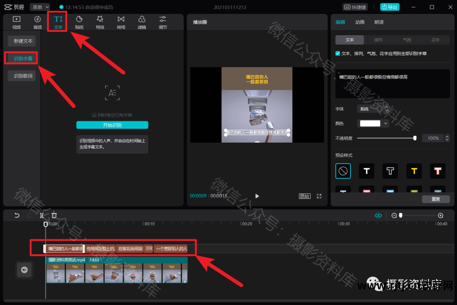
Task: Click the undo arrow in timeline toolbar
Action: click(x=17, y=215)
